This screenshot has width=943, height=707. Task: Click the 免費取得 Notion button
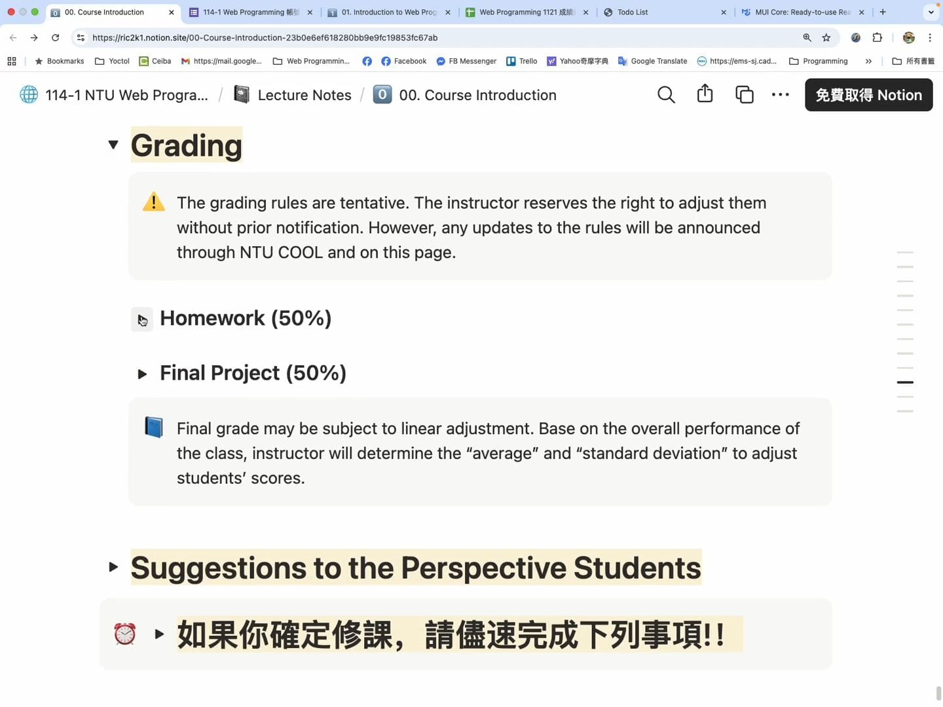click(868, 95)
